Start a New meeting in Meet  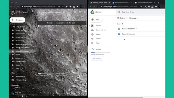[x=20, y=76]
